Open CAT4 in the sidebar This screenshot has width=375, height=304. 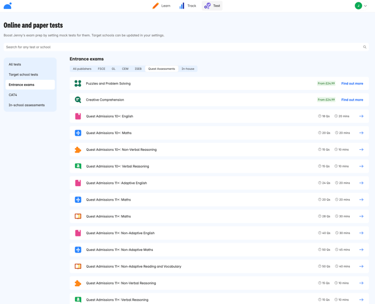[x=30, y=95]
